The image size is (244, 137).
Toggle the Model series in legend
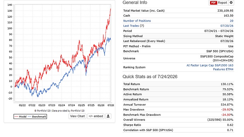click(21, 117)
